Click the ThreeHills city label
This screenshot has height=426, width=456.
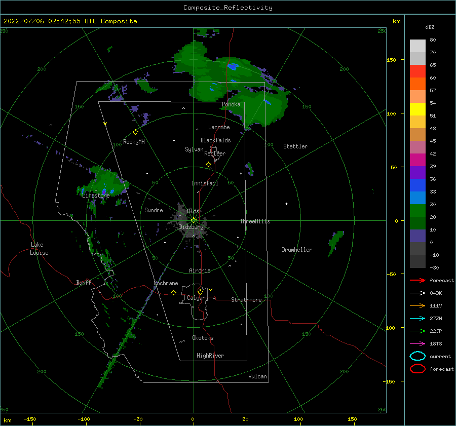point(255,221)
